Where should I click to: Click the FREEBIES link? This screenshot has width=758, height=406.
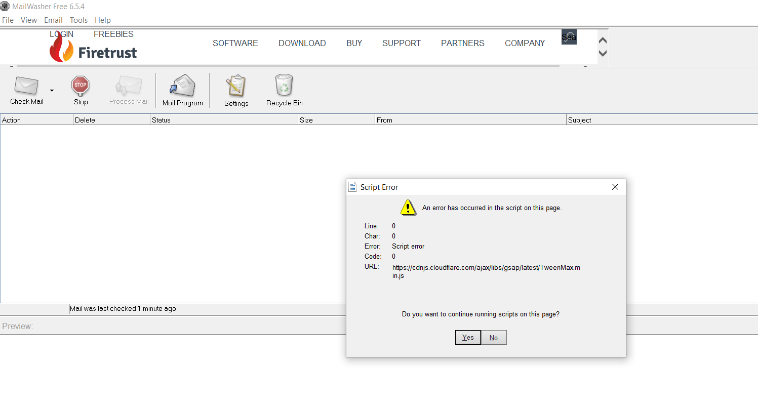[x=113, y=34]
